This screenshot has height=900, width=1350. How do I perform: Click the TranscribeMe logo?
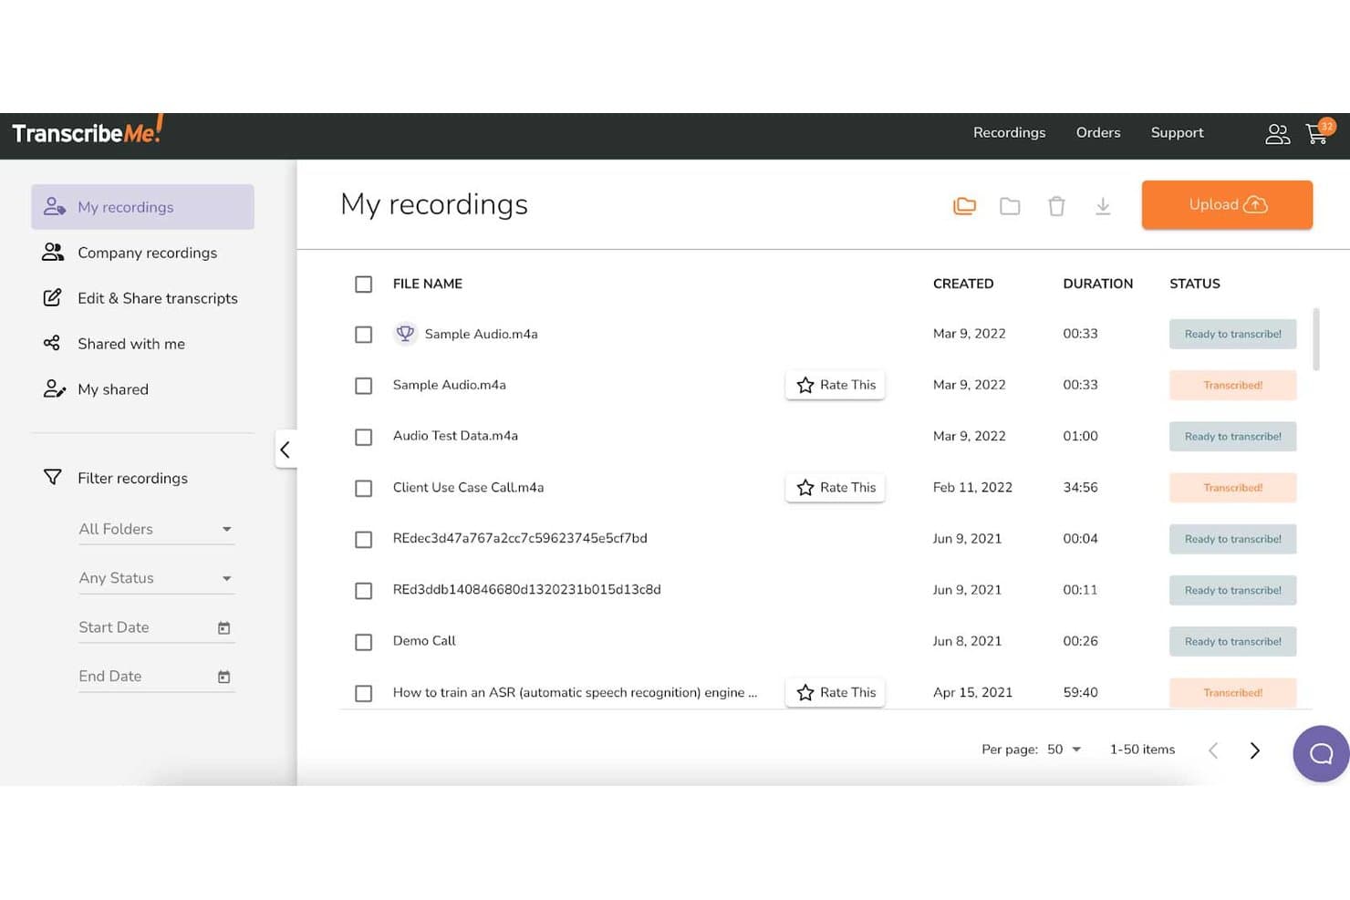[88, 131]
